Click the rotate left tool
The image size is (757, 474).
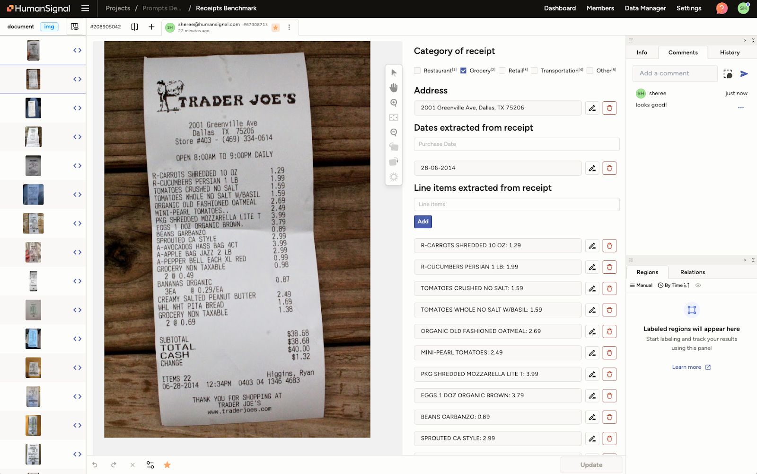coord(394,147)
